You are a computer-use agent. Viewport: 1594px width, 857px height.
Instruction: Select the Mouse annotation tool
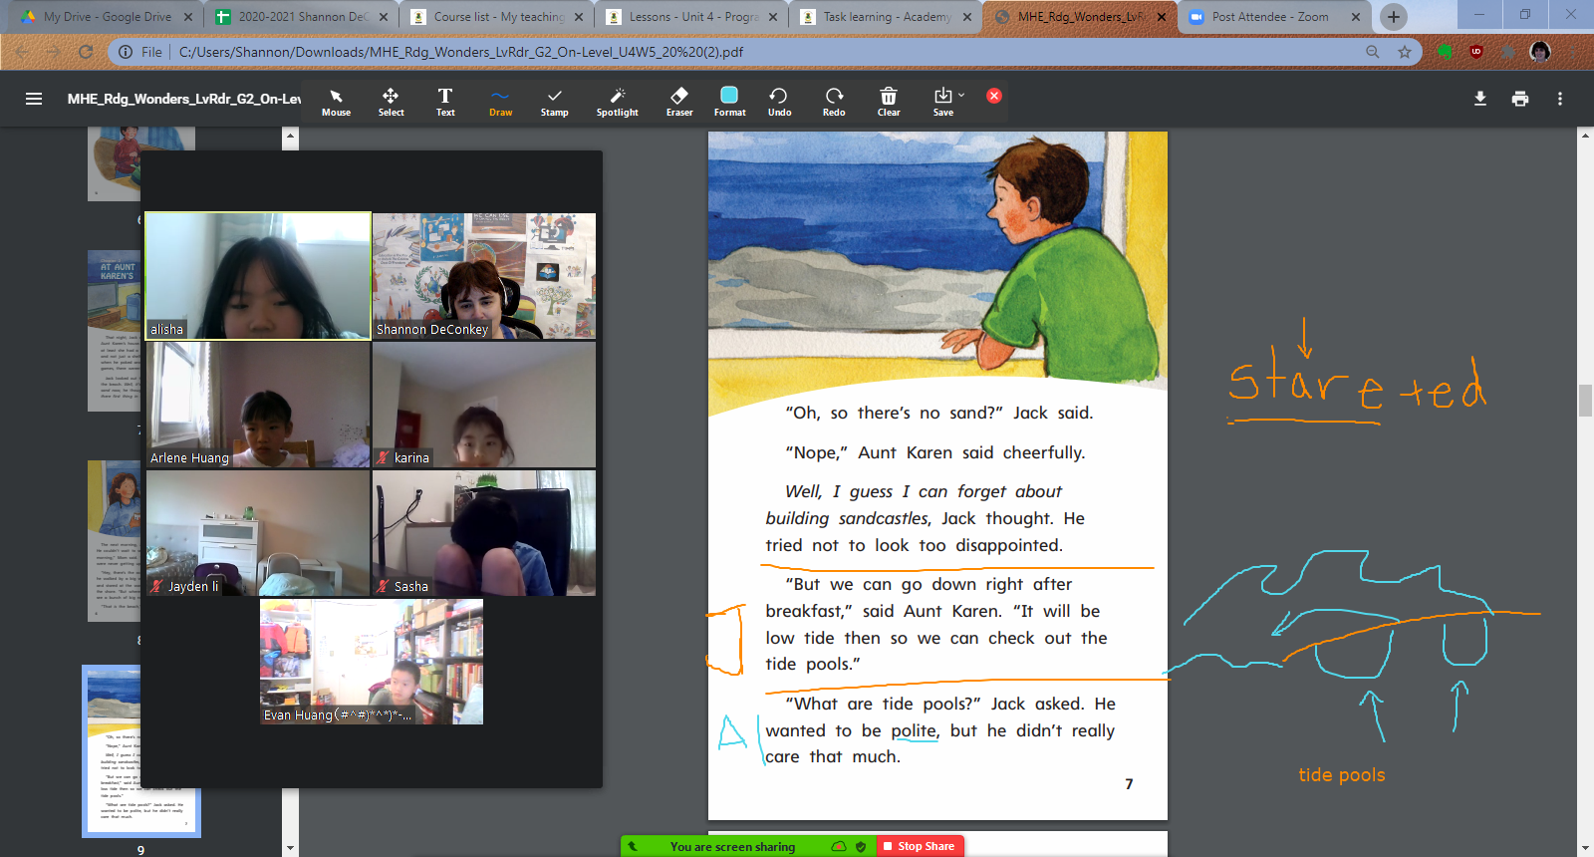click(336, 102)
